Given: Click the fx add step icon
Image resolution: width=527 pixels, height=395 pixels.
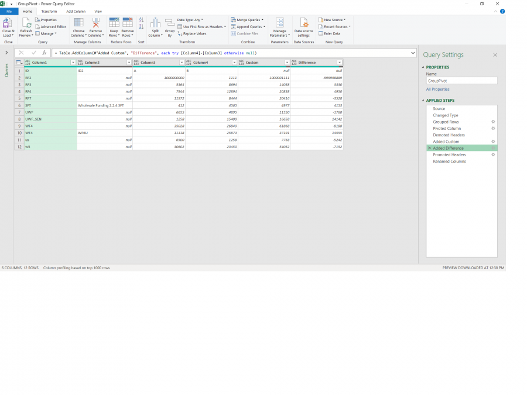Looking at the screenshot, I should click(x=44, y=53).
